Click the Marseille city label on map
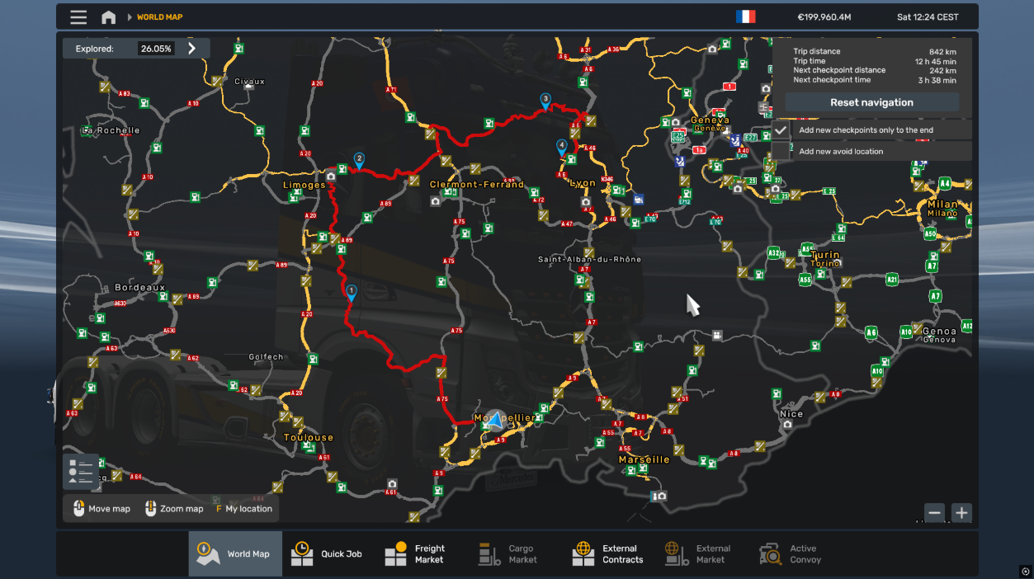This screenshot has width=1034, height=579. click(644, 459)
